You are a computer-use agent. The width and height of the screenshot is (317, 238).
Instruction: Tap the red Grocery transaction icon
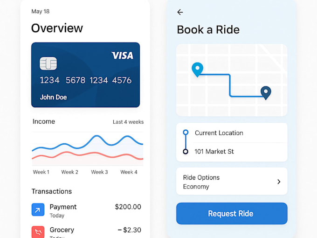point(38,232)
